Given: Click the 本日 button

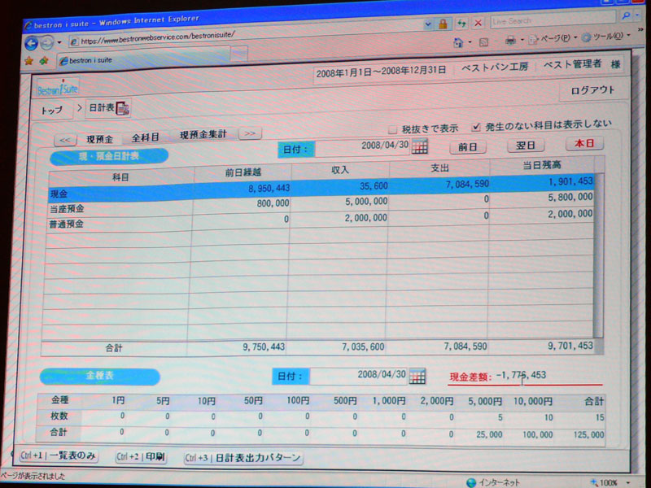Looking at the screenshot, I should 584,143.
